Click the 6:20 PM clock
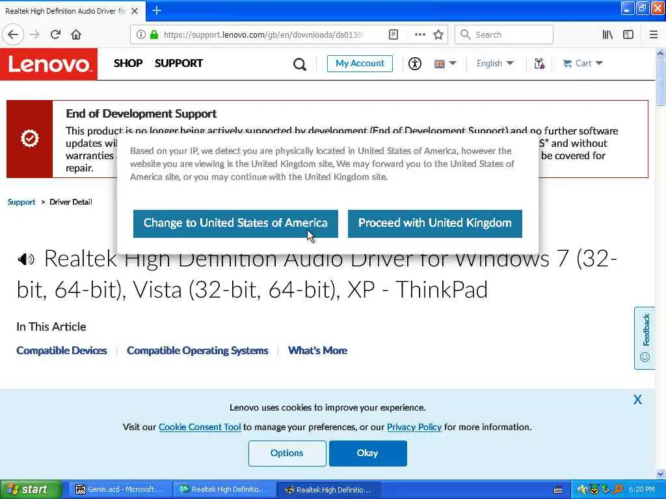This screenshot has width=666, height=499. point(642,489)
